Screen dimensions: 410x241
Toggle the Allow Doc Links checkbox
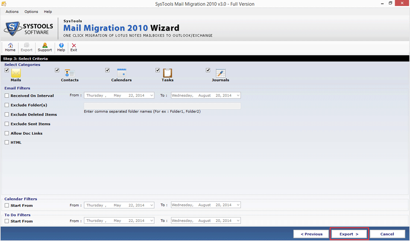(x=7, y=134)
